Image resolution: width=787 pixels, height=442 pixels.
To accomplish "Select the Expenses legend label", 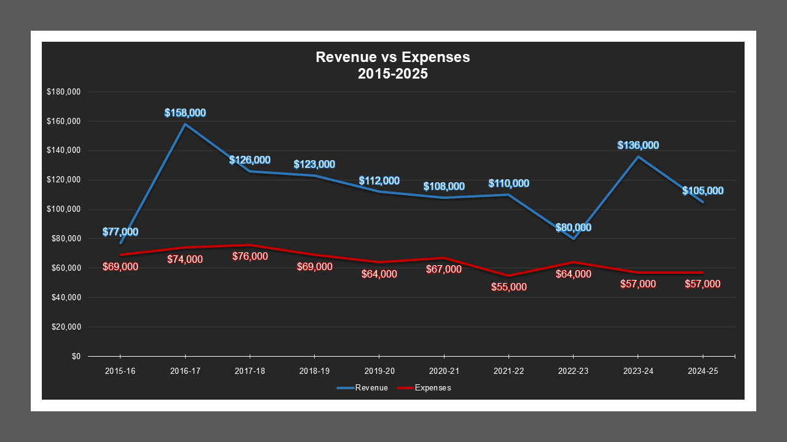I will click(433, 387).
